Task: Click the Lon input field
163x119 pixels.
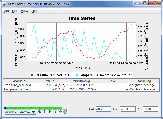Action: click(x=128, y=109)
